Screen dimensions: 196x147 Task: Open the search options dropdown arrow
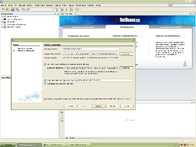click(171, 5)
